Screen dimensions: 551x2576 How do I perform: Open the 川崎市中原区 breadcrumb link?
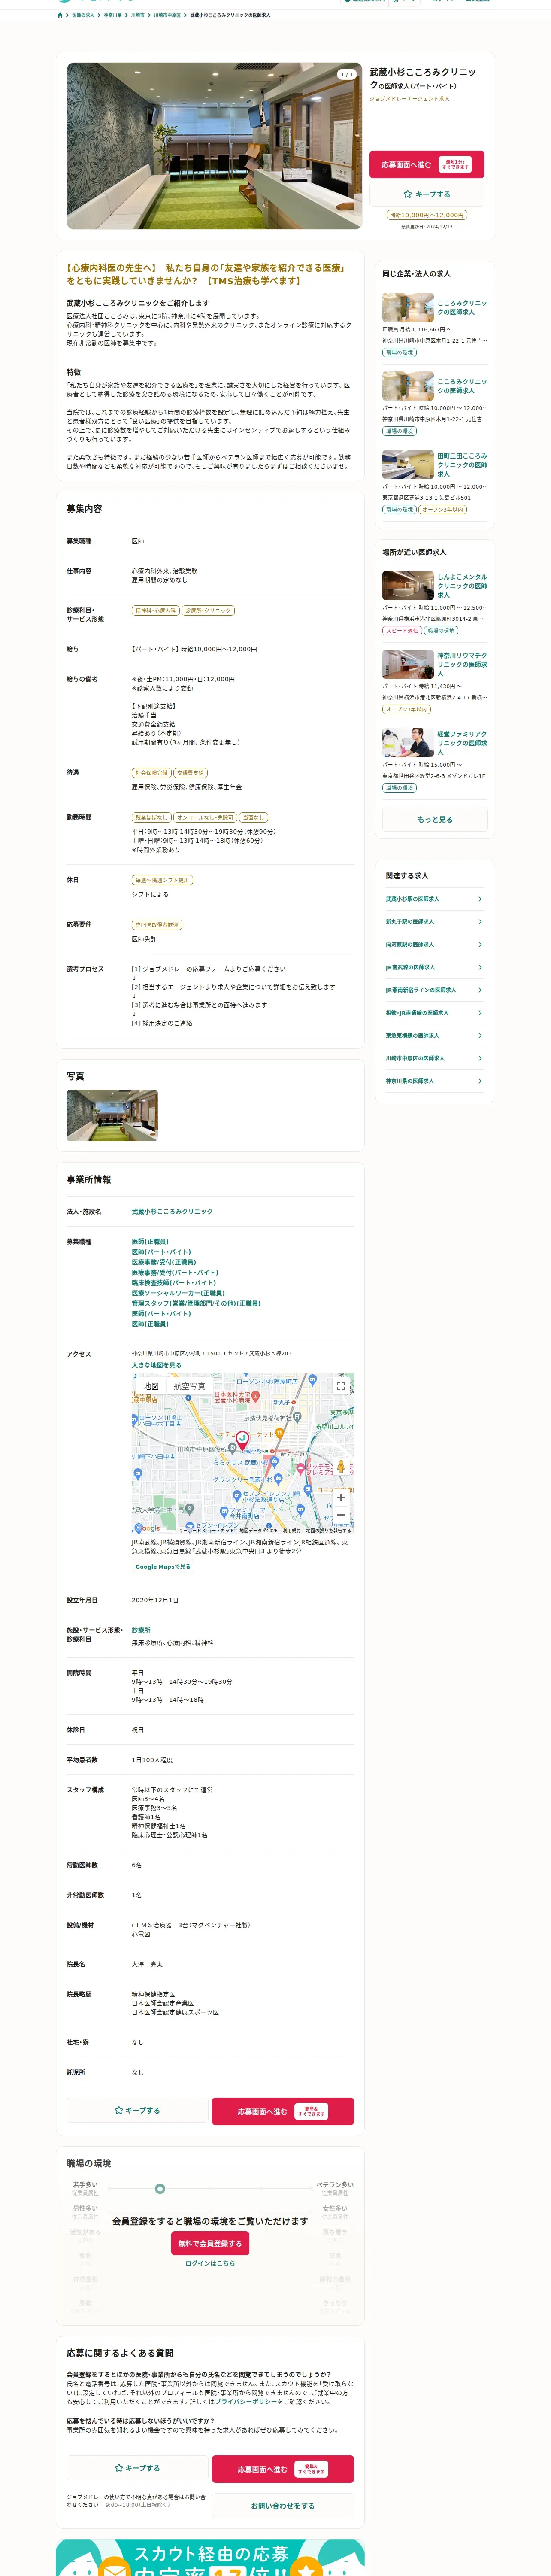coord(167,15)
